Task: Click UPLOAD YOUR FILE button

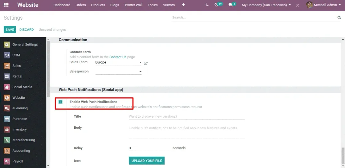Action: pos(147,161)
